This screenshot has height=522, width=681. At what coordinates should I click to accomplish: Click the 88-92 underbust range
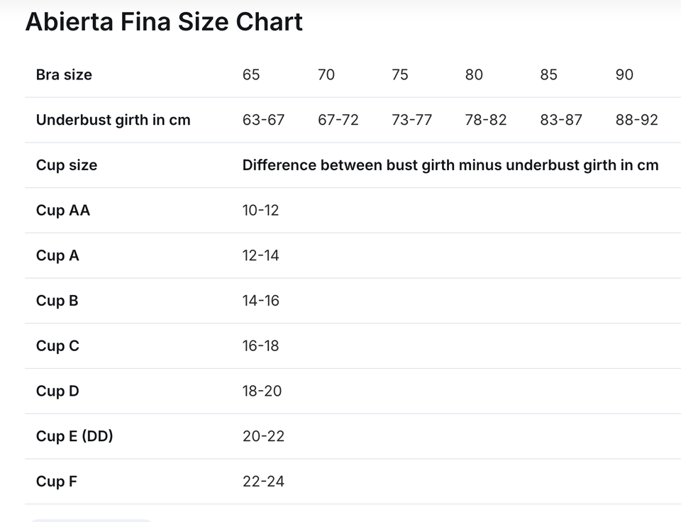(x=637, y=120)
